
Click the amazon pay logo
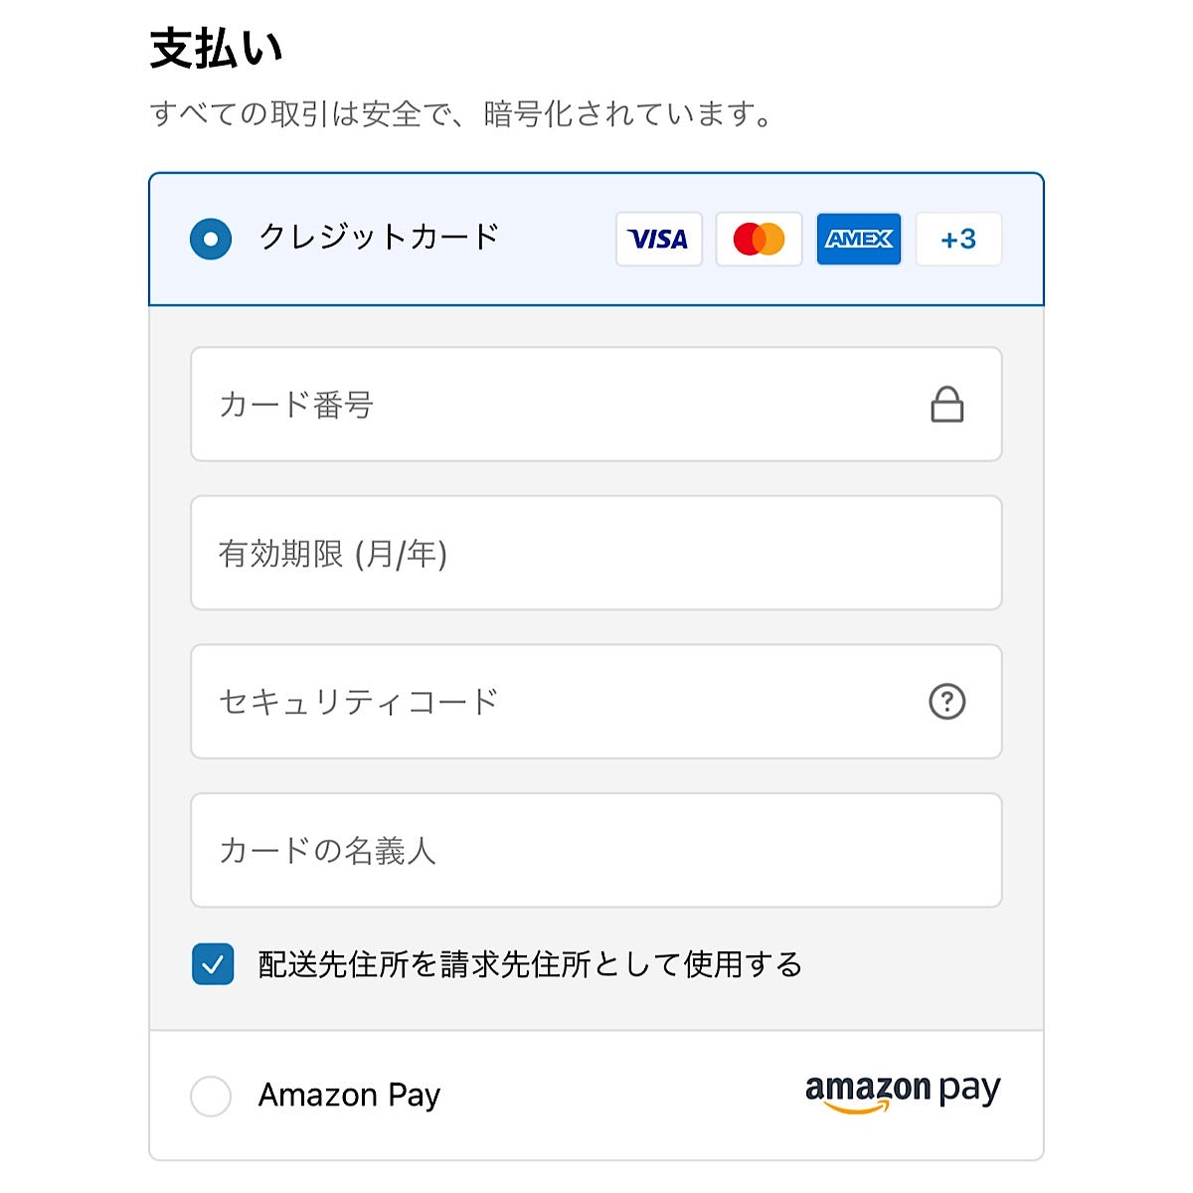[903, 1093]
